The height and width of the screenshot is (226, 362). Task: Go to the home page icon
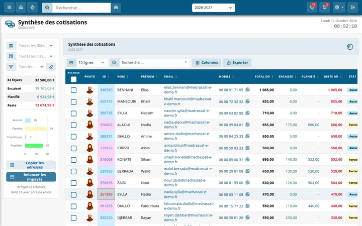(x=21, y=8)
